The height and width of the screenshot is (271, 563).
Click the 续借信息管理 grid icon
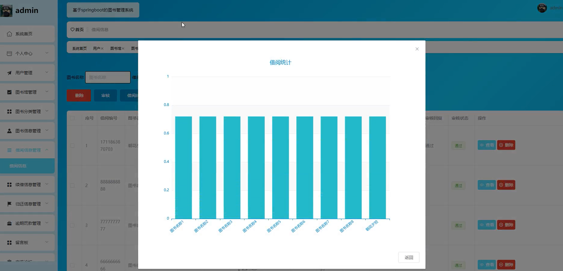tap(9, 184)
